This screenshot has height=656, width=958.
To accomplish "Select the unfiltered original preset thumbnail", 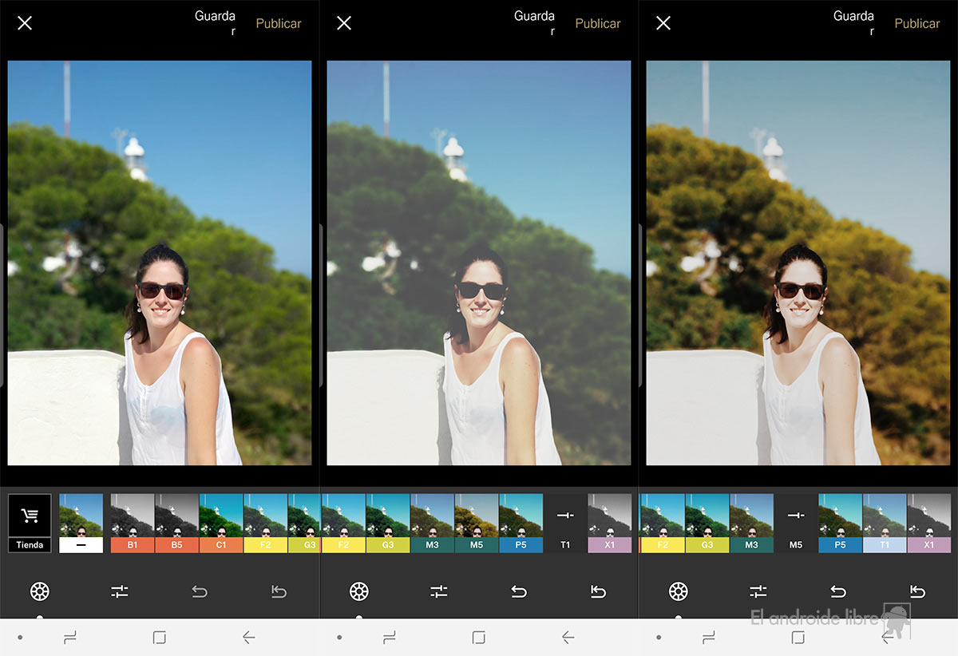I will [x=81, y=524].
